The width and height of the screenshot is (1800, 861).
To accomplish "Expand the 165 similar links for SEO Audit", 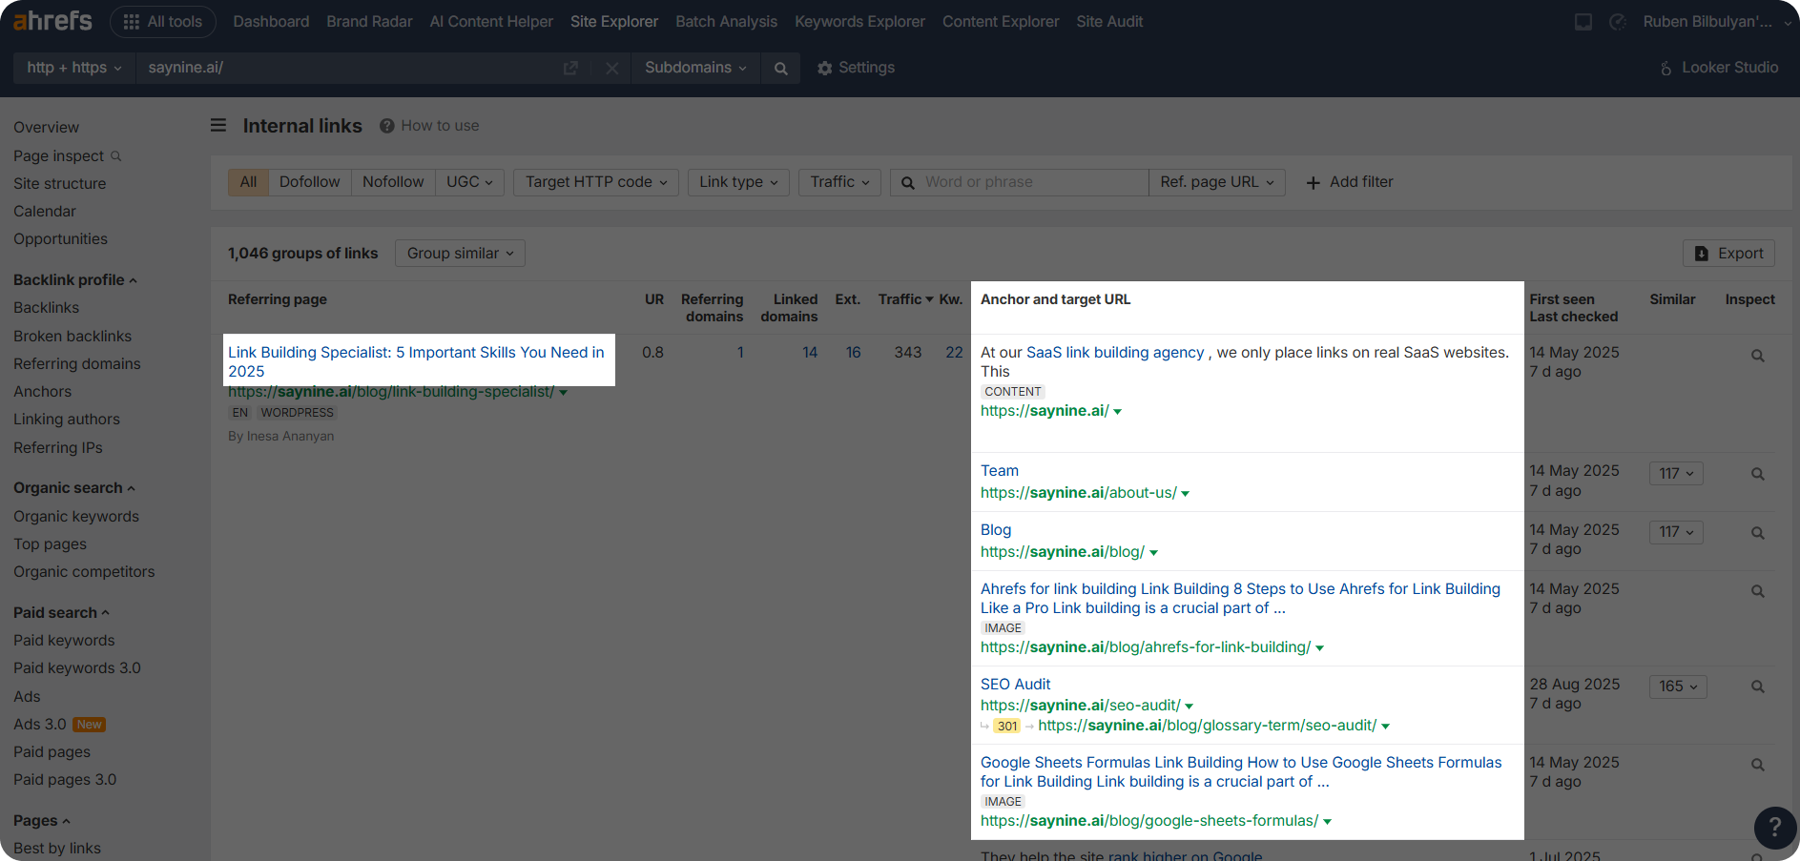I will click(x=1678, y=687).
